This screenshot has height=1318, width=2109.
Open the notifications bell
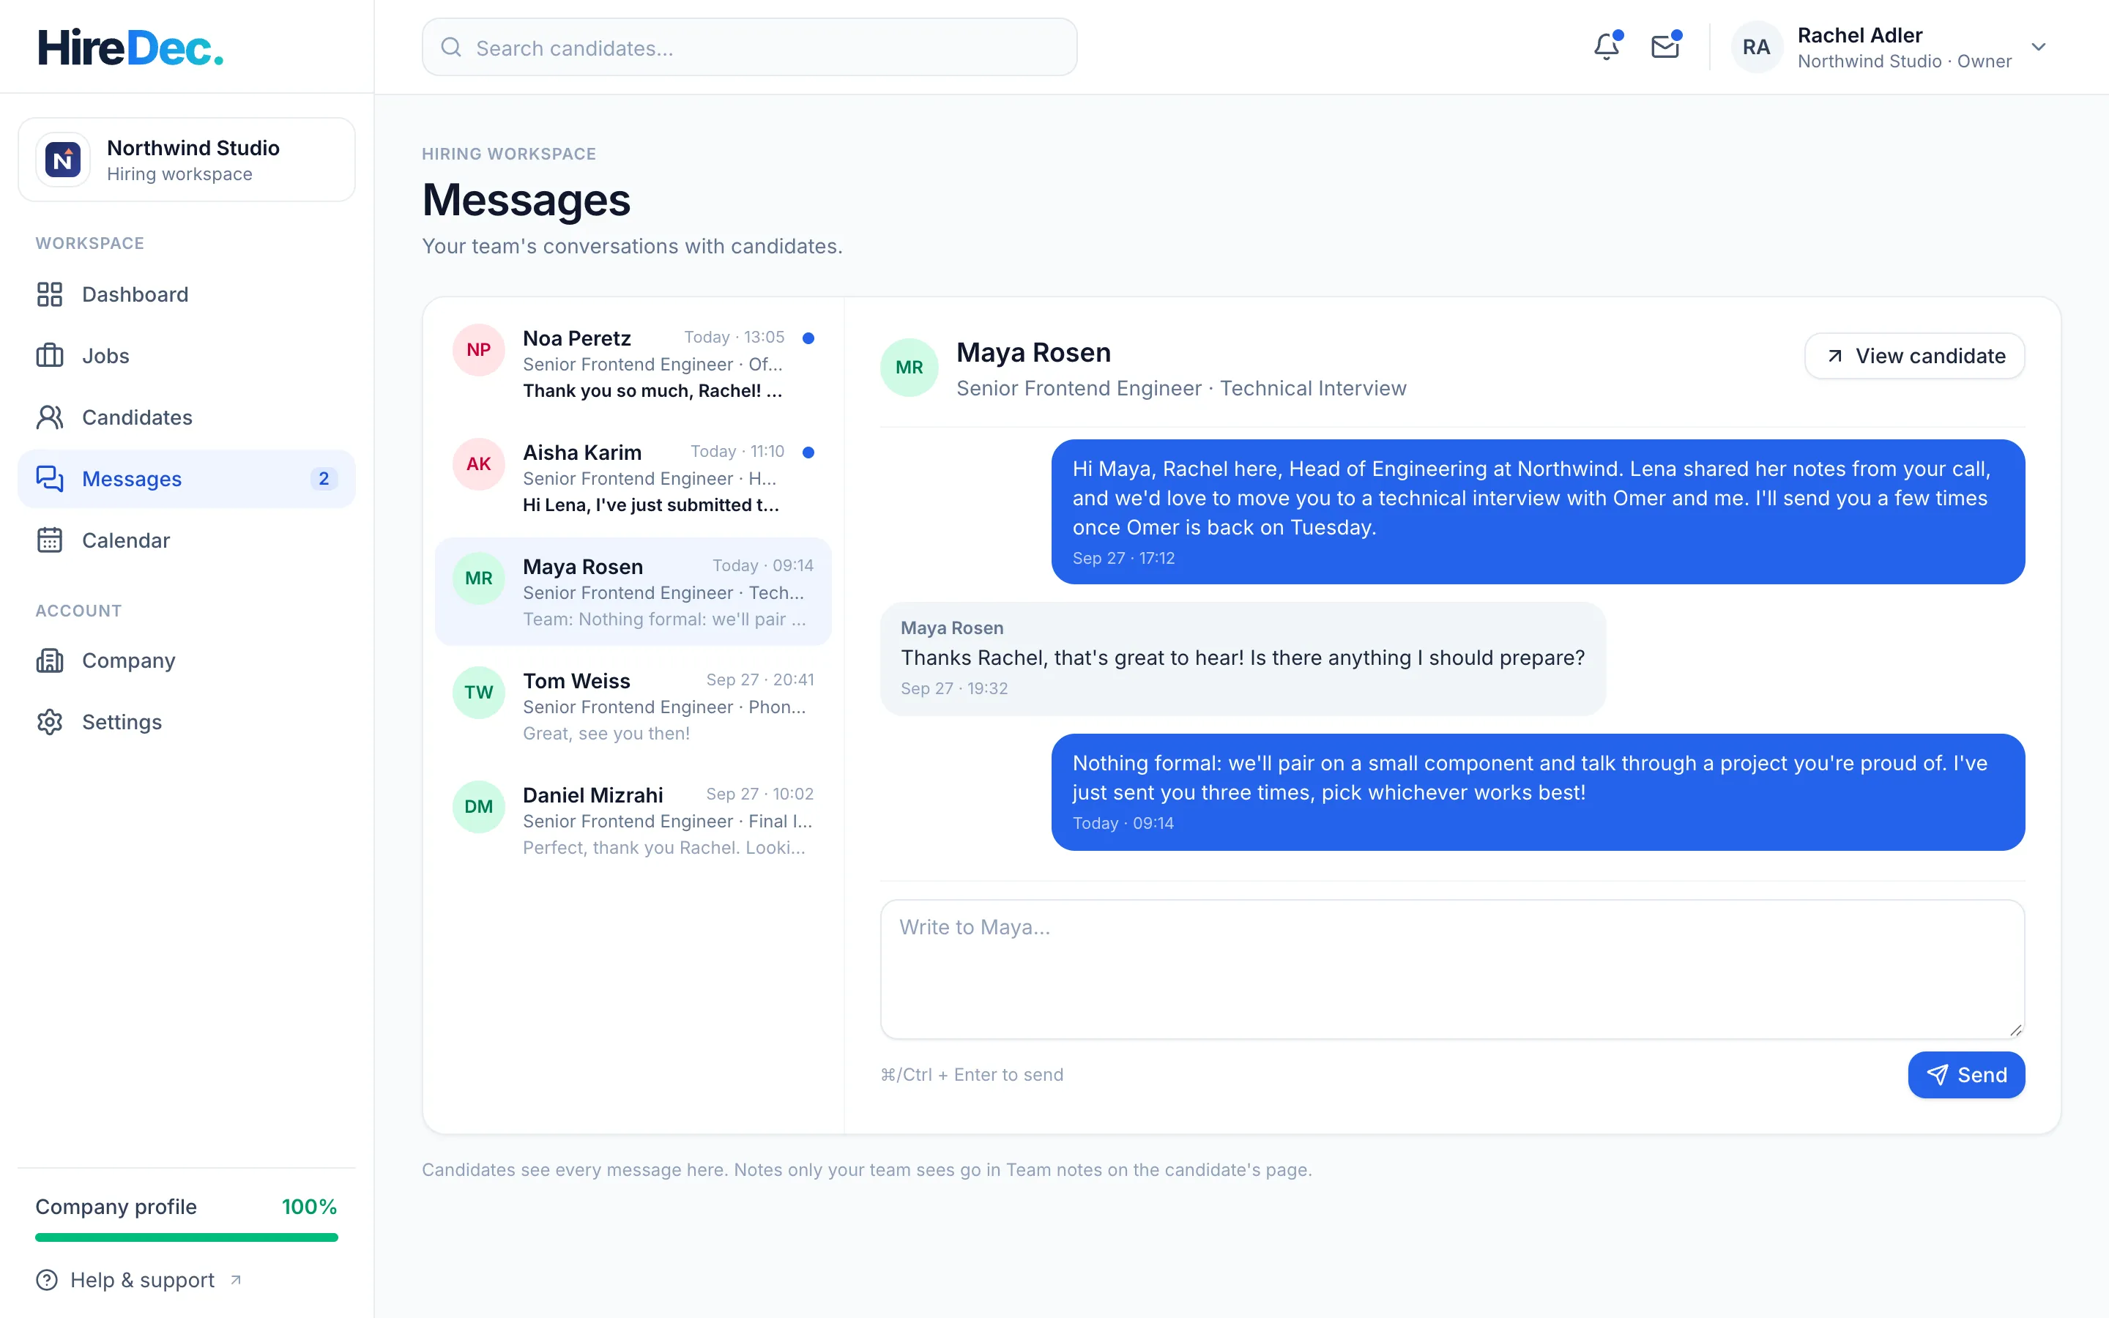coord(1606,46)
